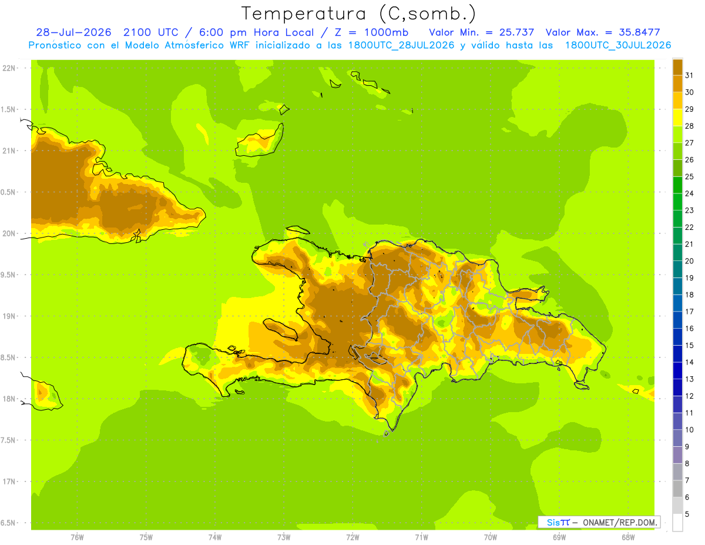This screenshot has height=545, width=705.
Task: Click the '0.5N' latitude axis label
Action: (x=9, y=192)
